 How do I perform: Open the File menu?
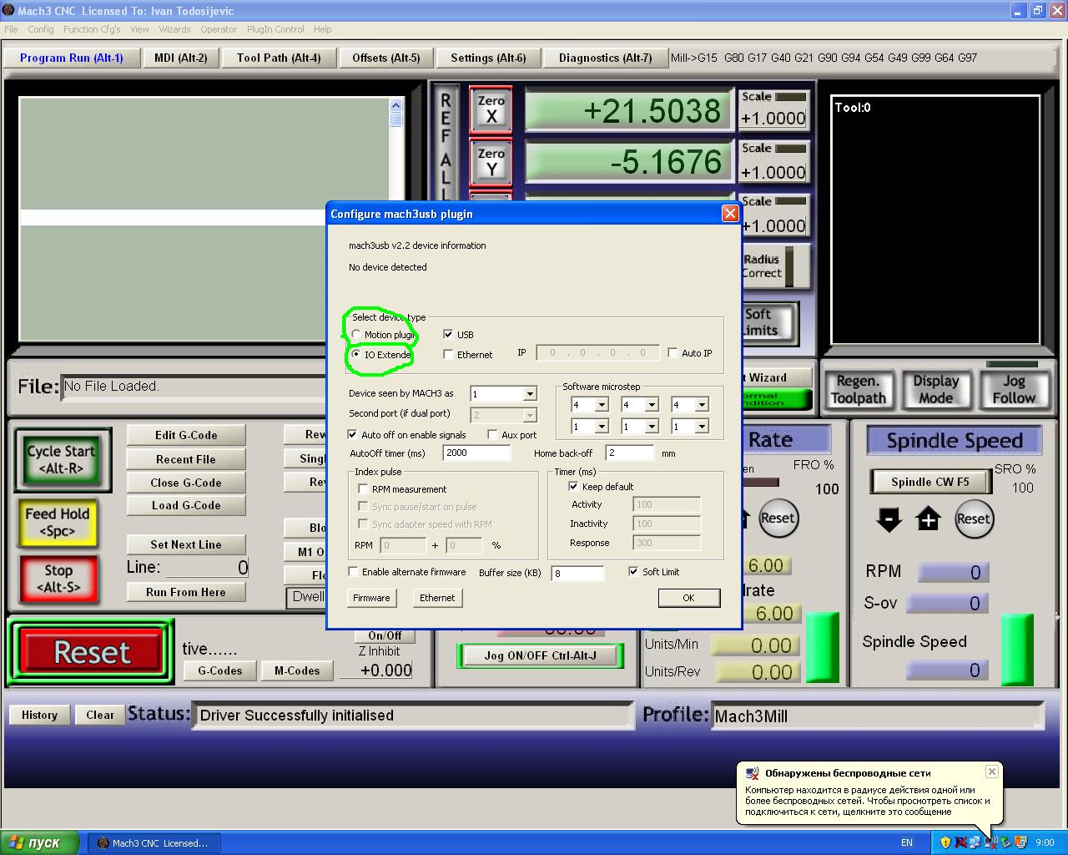coord(11,29)
